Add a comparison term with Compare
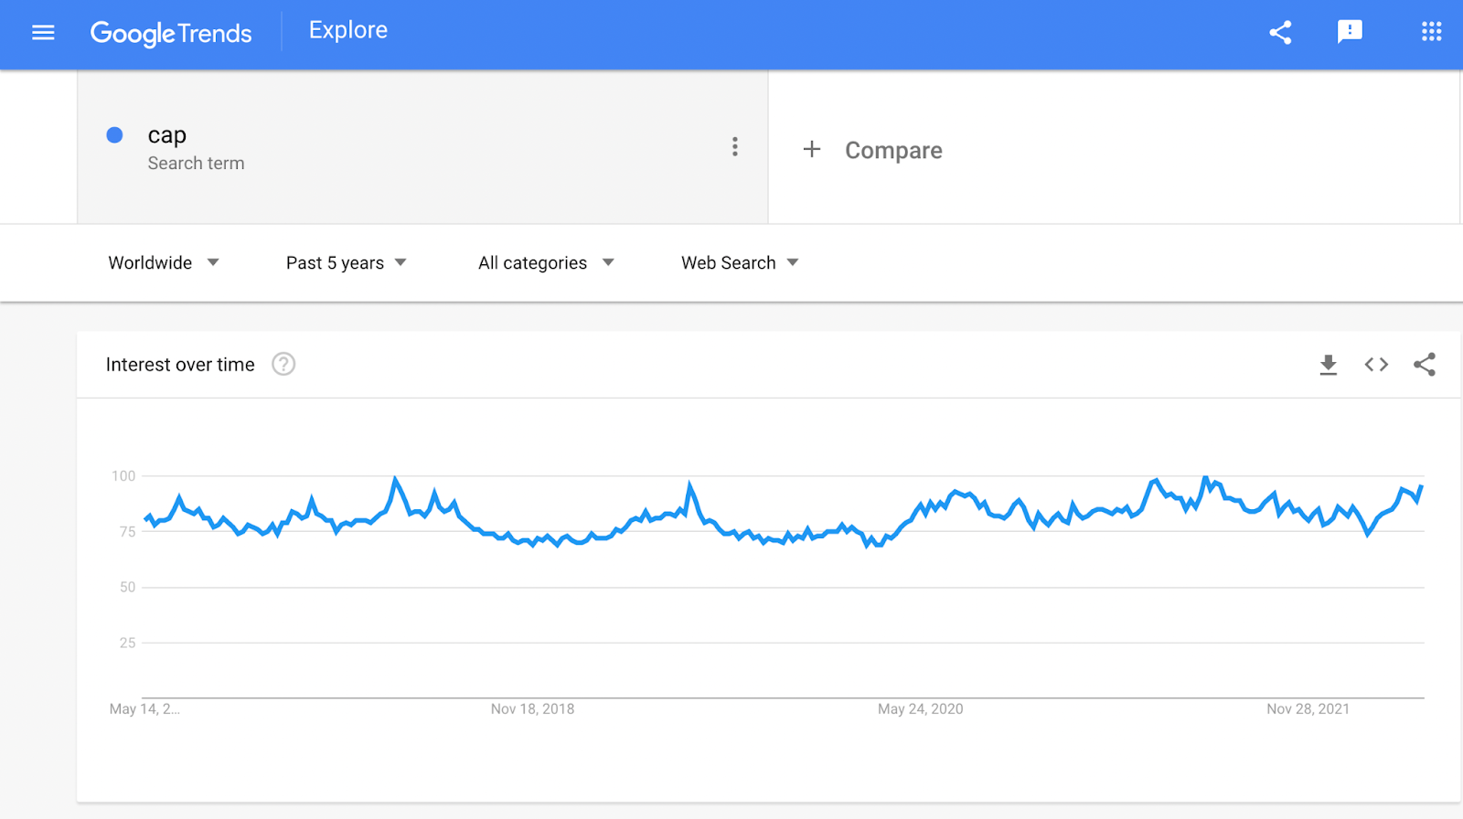 pyautogui.click(x=893, y=150)
